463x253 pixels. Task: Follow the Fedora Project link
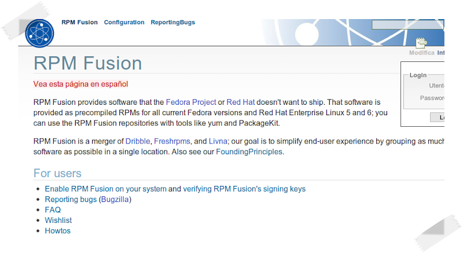point(191,102)
